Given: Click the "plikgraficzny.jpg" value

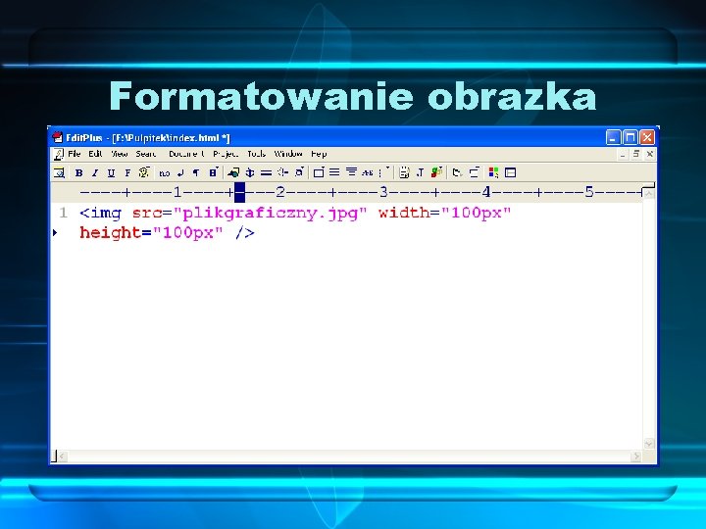Looking at the screenshot, I should tap(271, 213).
